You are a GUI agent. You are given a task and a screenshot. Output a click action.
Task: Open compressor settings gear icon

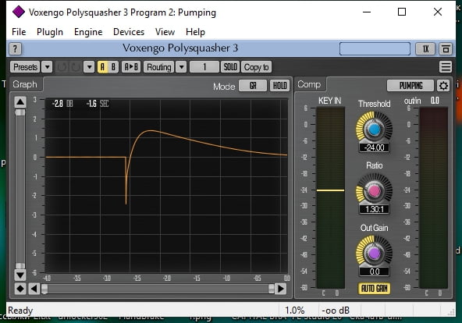443,86
